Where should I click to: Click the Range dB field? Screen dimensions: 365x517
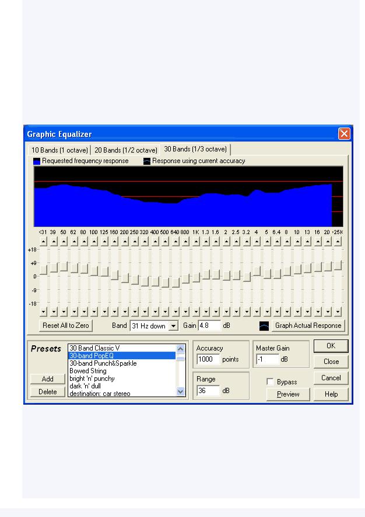[x=208, y=391]
